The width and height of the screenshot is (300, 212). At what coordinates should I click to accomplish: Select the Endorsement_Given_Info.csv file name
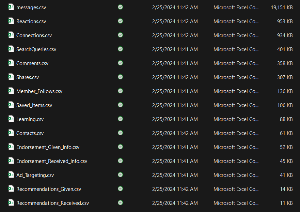[x=48, y=147]
